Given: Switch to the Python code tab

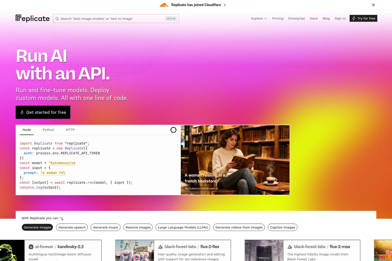Looking at the screenshot, I should pyautogui.click(x=48, y=130).
